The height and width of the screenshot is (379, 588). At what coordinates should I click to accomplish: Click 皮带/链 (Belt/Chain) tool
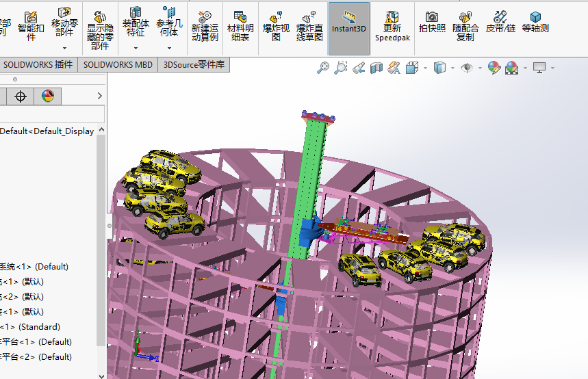[500, 23]
